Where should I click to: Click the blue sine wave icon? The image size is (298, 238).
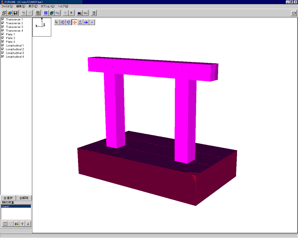coord(58,13)
